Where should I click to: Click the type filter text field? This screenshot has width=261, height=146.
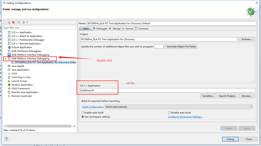(40, 28)
